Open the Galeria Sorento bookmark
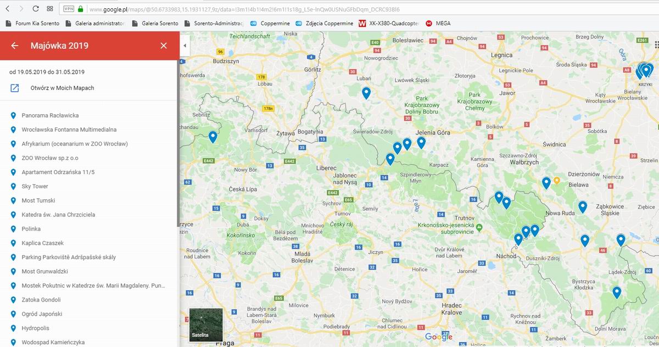 click(155, 23)
